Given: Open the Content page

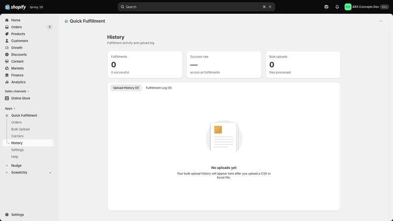Looking at the screenshot, I should [x=17, y=61].
